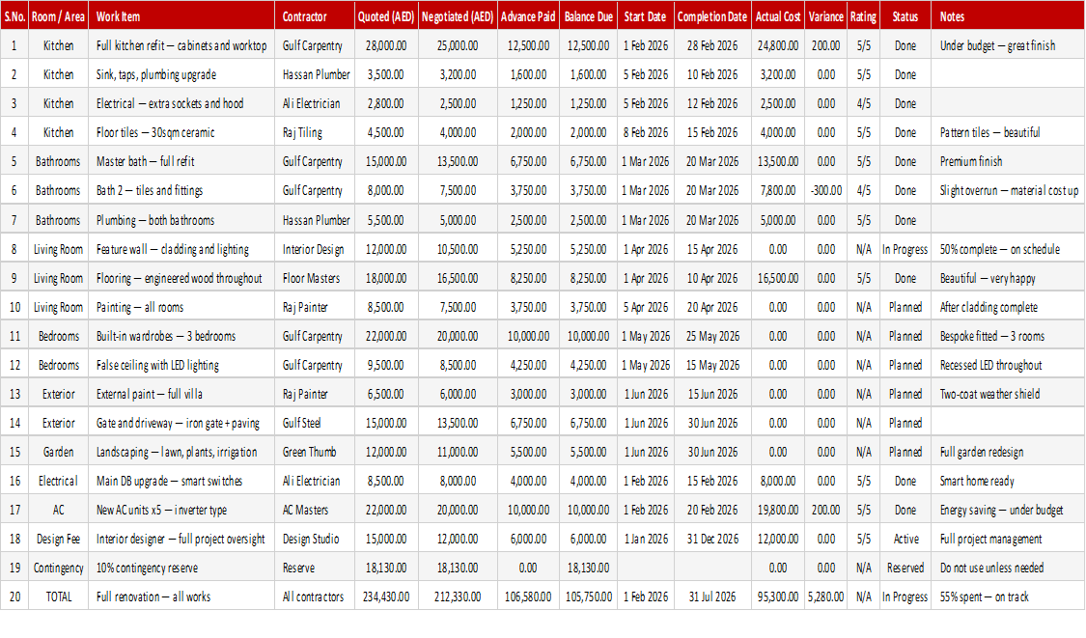Click the 234,430.00 total quoted cell
1086x638 pixels.
[386, 596]
